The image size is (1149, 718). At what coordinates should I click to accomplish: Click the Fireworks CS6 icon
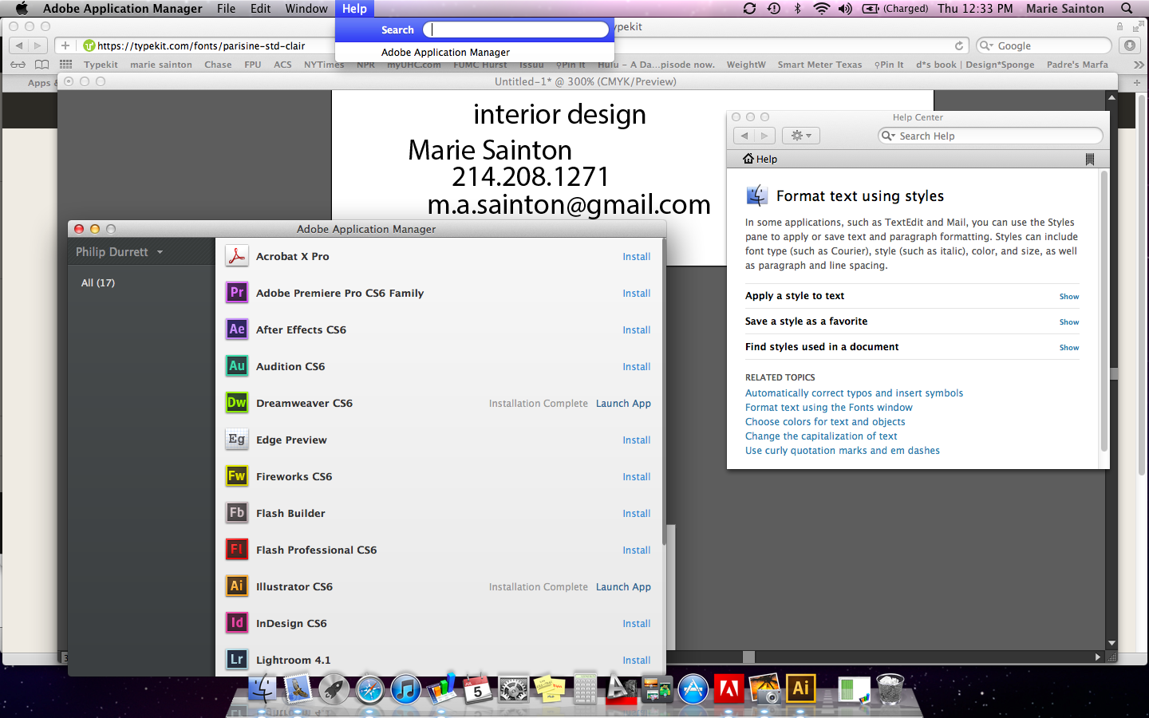(236, 476)
